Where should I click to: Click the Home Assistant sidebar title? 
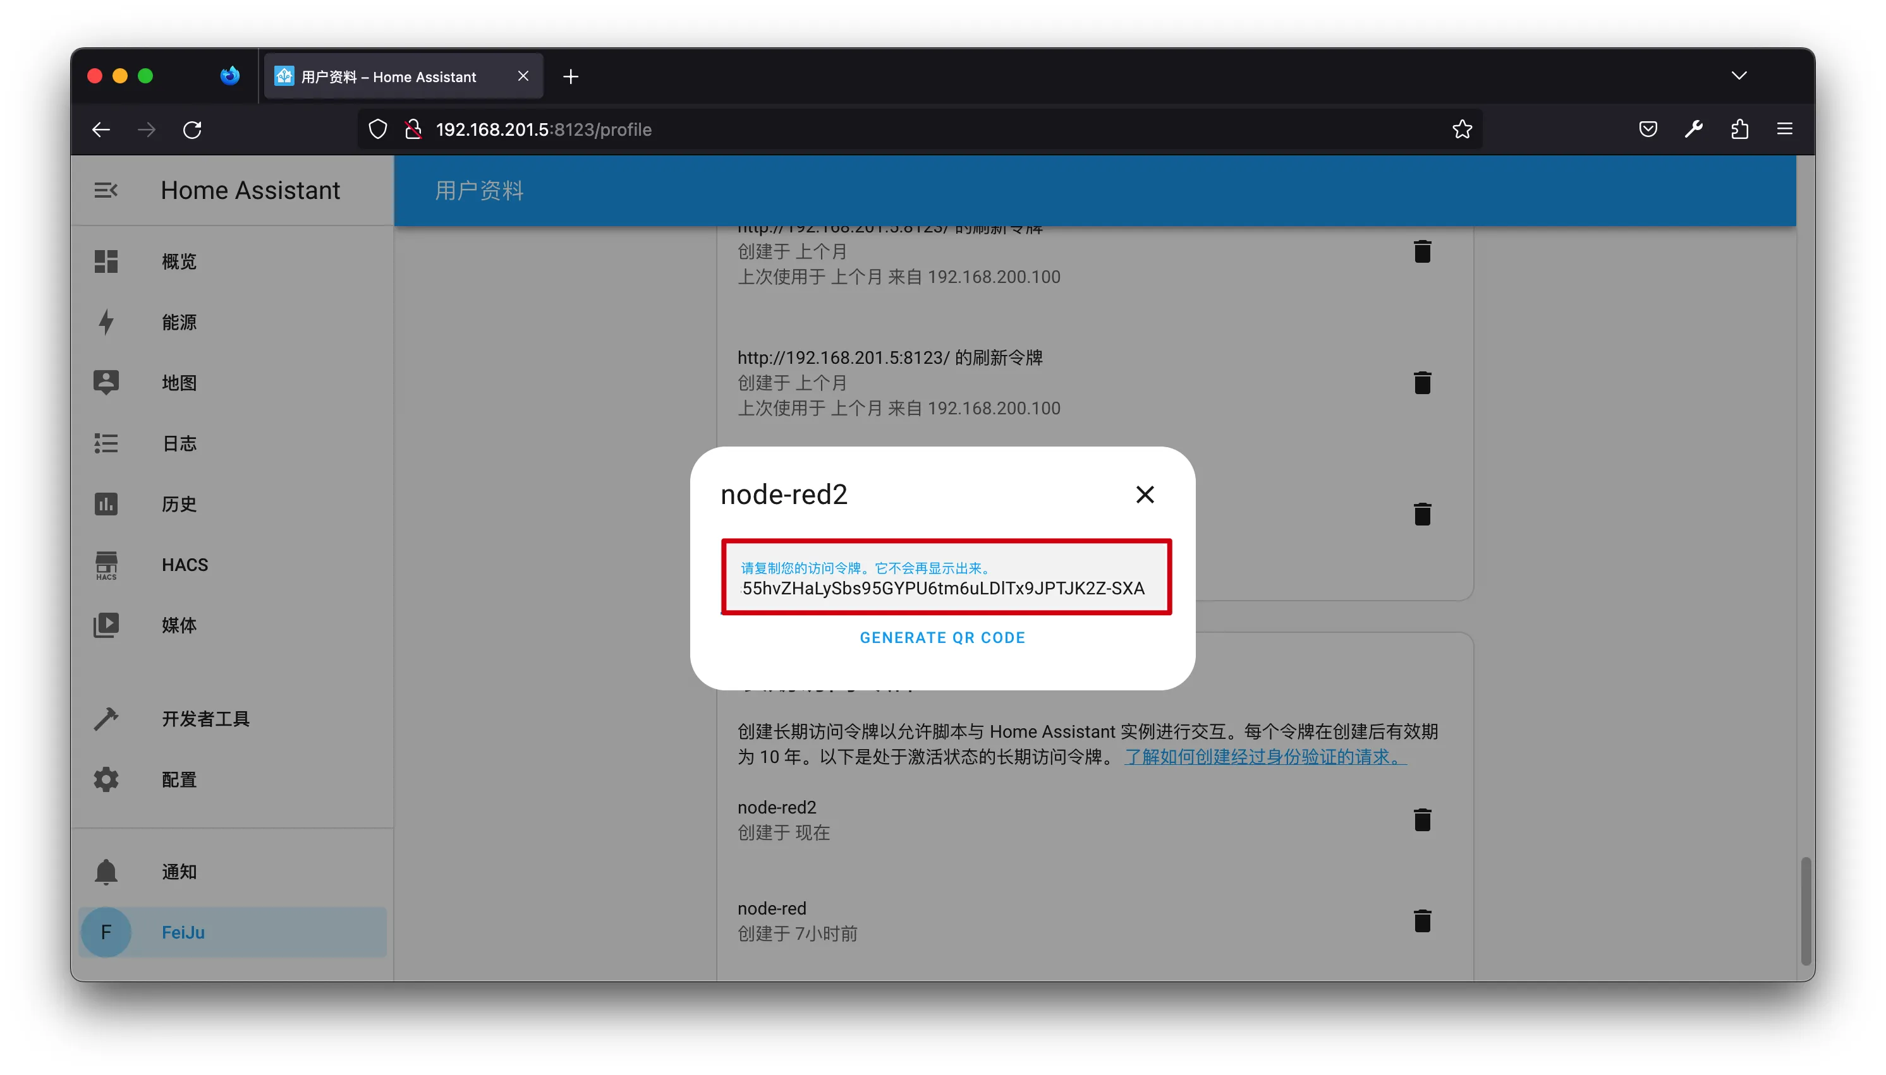click(250, 191)
